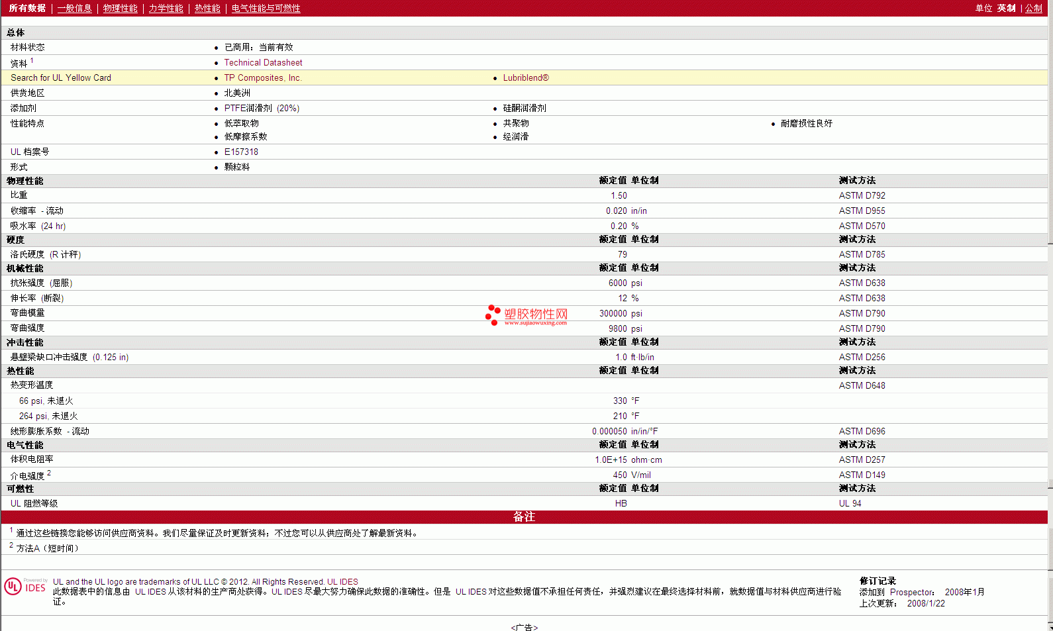This screenshot has width=1053, height=631.
Task: Click the UL 94 test method
Action: [850, 504]
